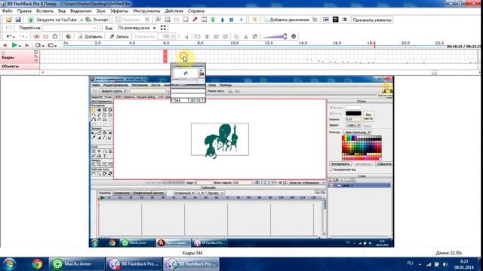Toggle fullscreen with the four-arrow icon
Screen dimensions: 483x271
[x=163, y=28]
